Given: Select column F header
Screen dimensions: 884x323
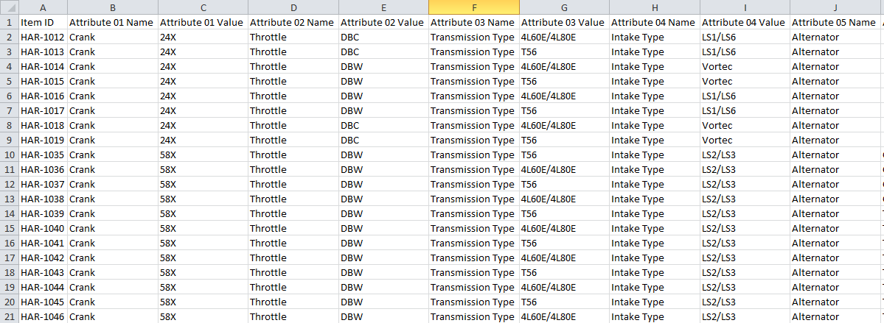Looking at the screenshot, I should click(x=474, y=7).
